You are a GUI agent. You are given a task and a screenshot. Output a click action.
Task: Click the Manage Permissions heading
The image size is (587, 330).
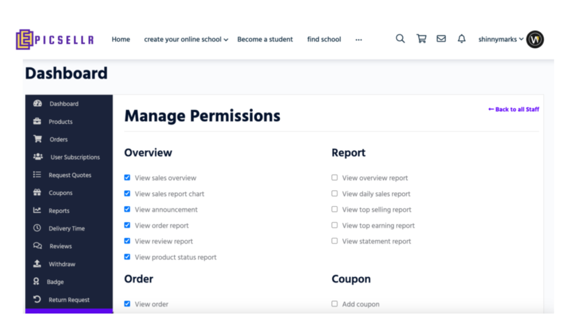202,116
